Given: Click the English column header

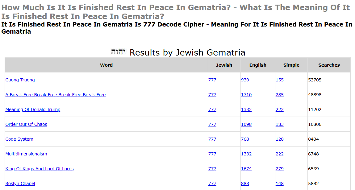Looking at the screenshot, I should coord(258,65).
